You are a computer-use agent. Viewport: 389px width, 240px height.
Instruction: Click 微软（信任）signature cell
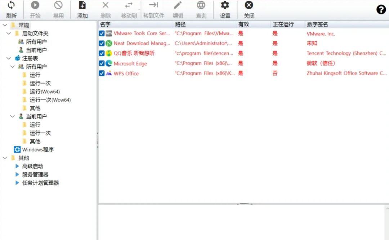pos(321,63)
